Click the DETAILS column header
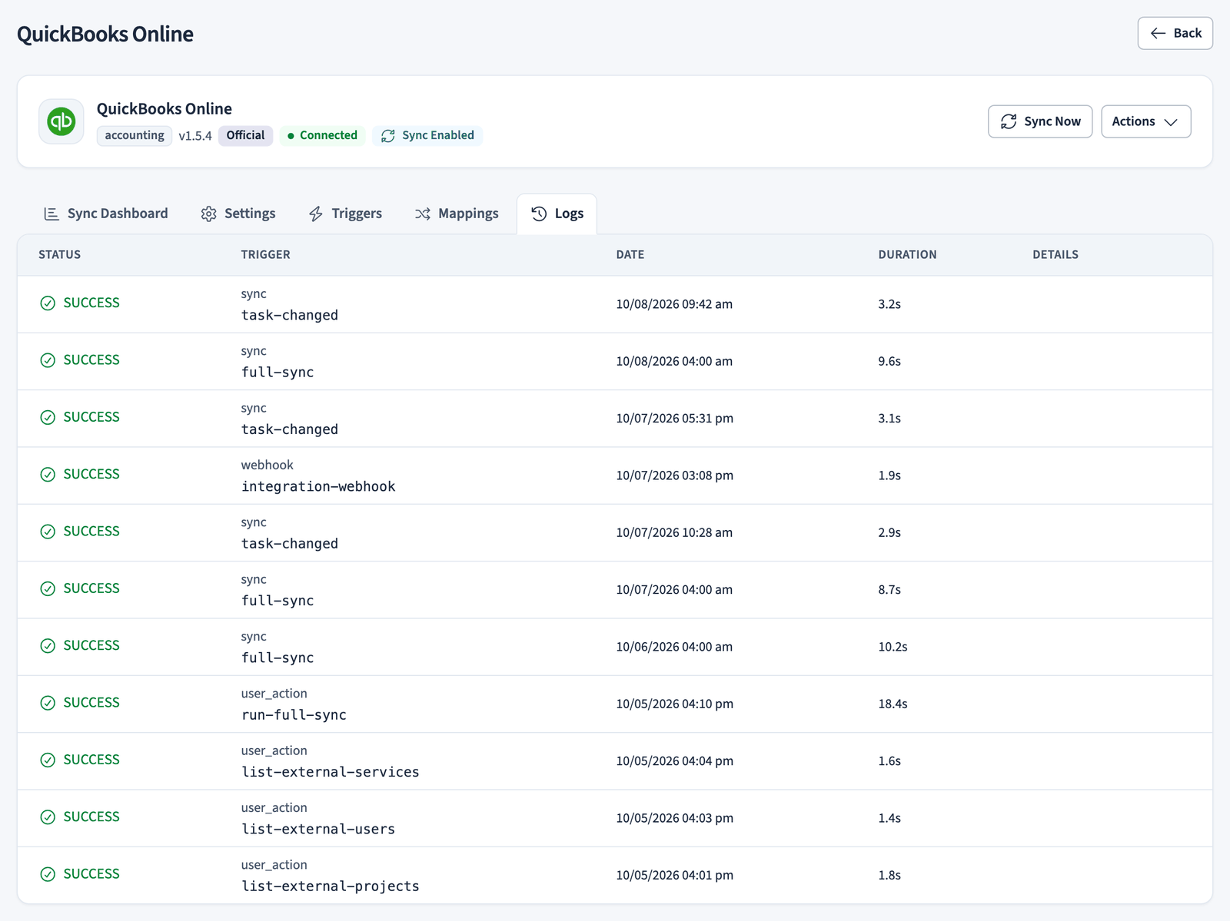Viewport: 1230px width, 921px height. coord(1055,255)
